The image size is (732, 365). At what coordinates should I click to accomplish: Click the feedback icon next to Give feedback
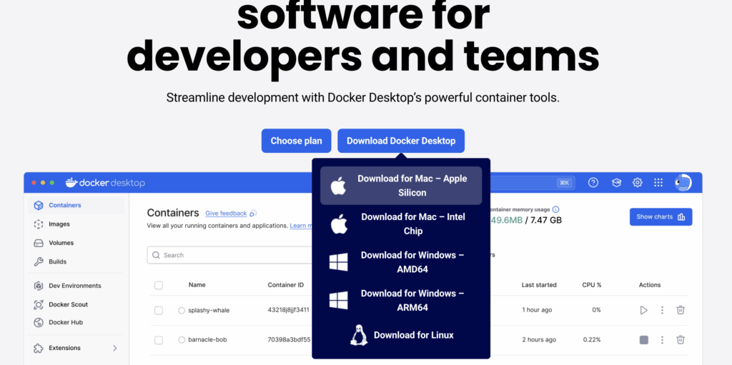tap(253, 214)
